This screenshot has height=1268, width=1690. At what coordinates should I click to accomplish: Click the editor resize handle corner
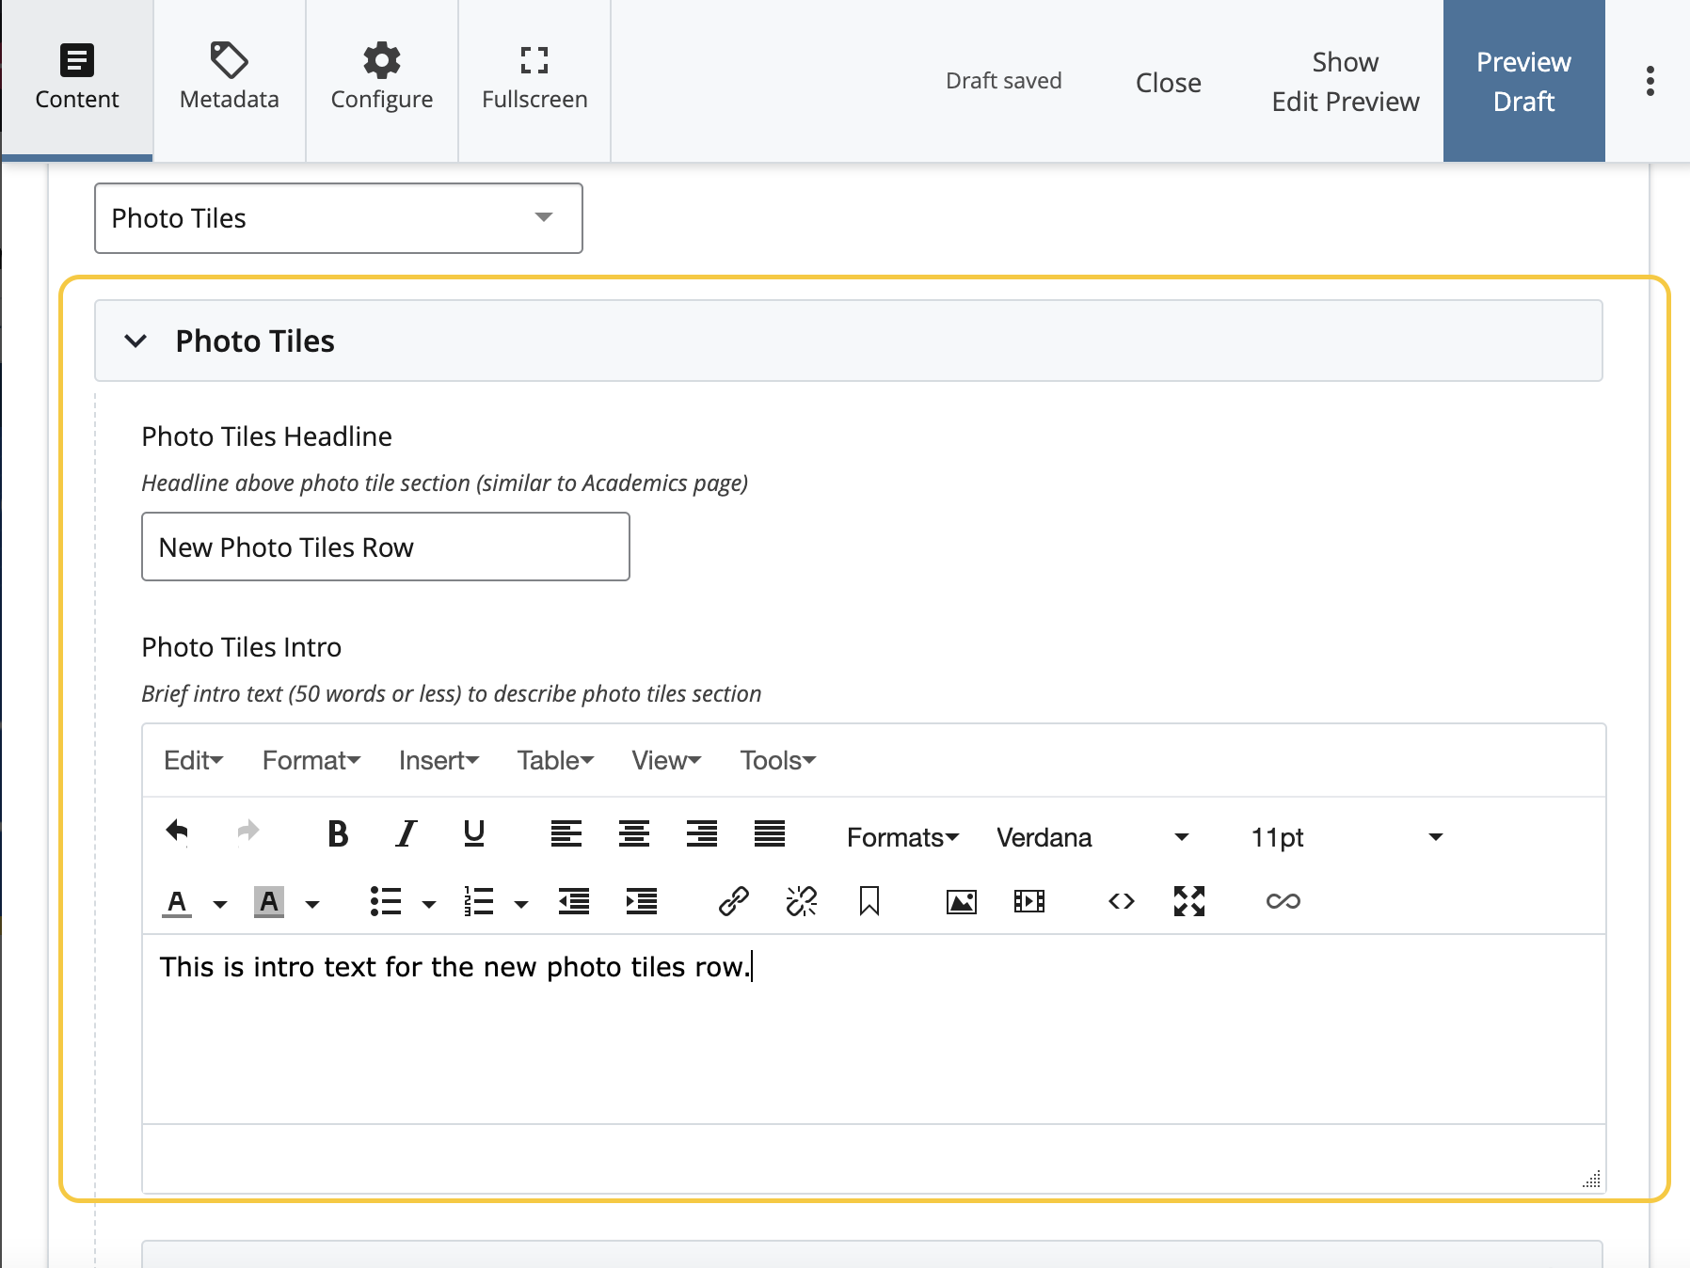click(1592, 1180)
